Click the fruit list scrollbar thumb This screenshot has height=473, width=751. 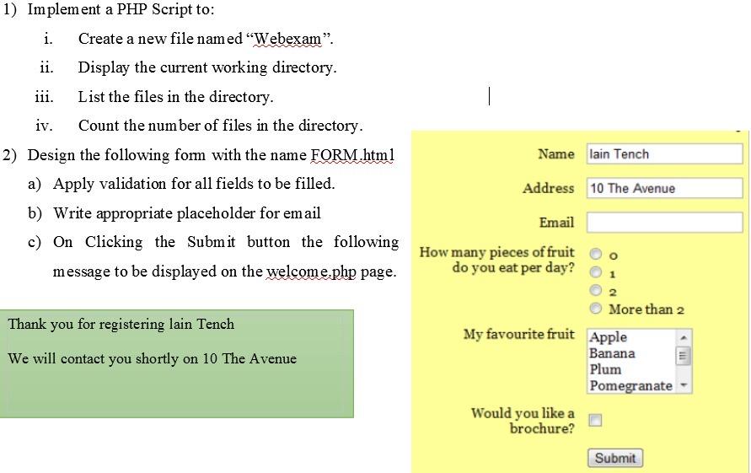684,356
